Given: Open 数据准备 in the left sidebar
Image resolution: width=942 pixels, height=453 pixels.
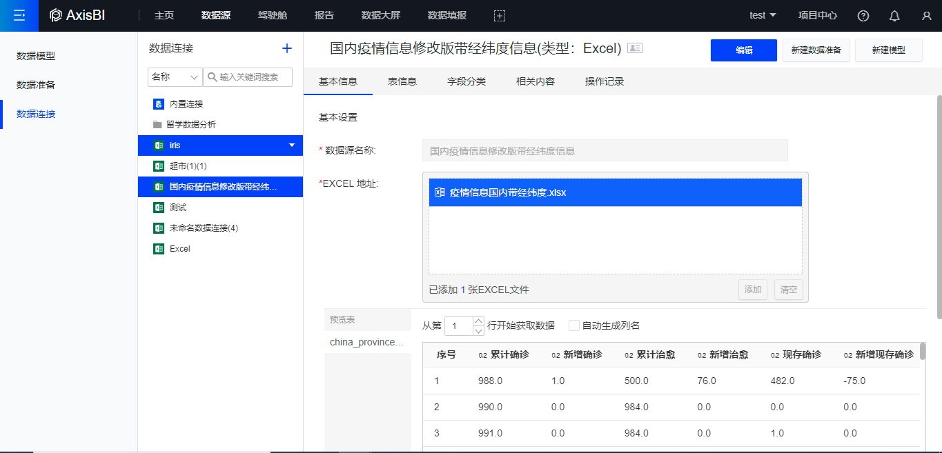Looking at the screenshot, I should (x=36, y=85).
